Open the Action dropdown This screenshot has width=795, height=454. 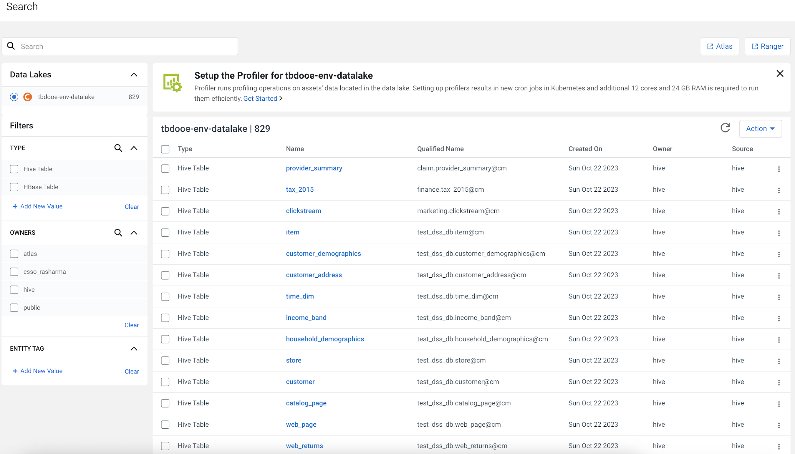[x=760, y=128]
